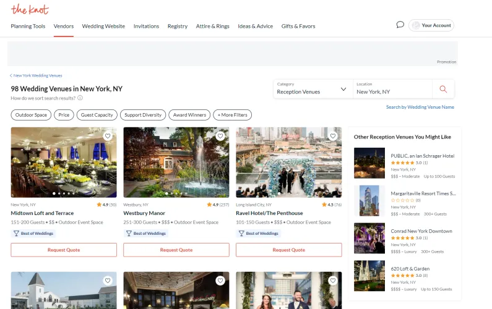Click info icon beside sort results question
The width and height of the screenshot is (492, 309).
80,98
